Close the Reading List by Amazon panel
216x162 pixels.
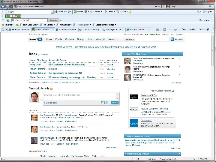[179, 154]
